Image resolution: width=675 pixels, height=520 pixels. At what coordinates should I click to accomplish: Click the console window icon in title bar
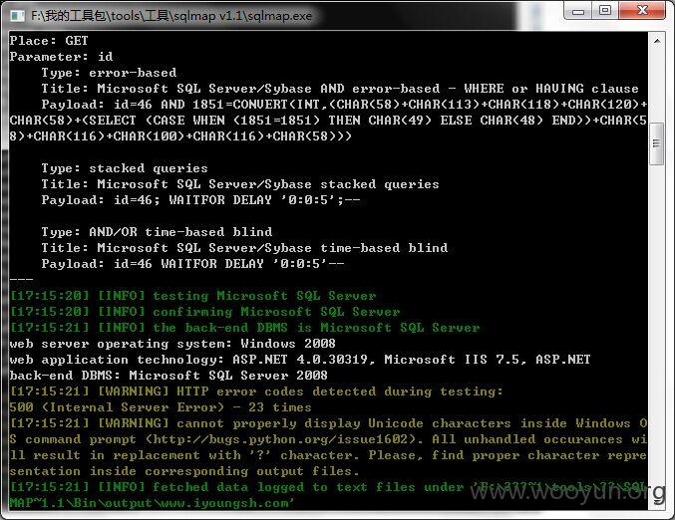(17, 16)
